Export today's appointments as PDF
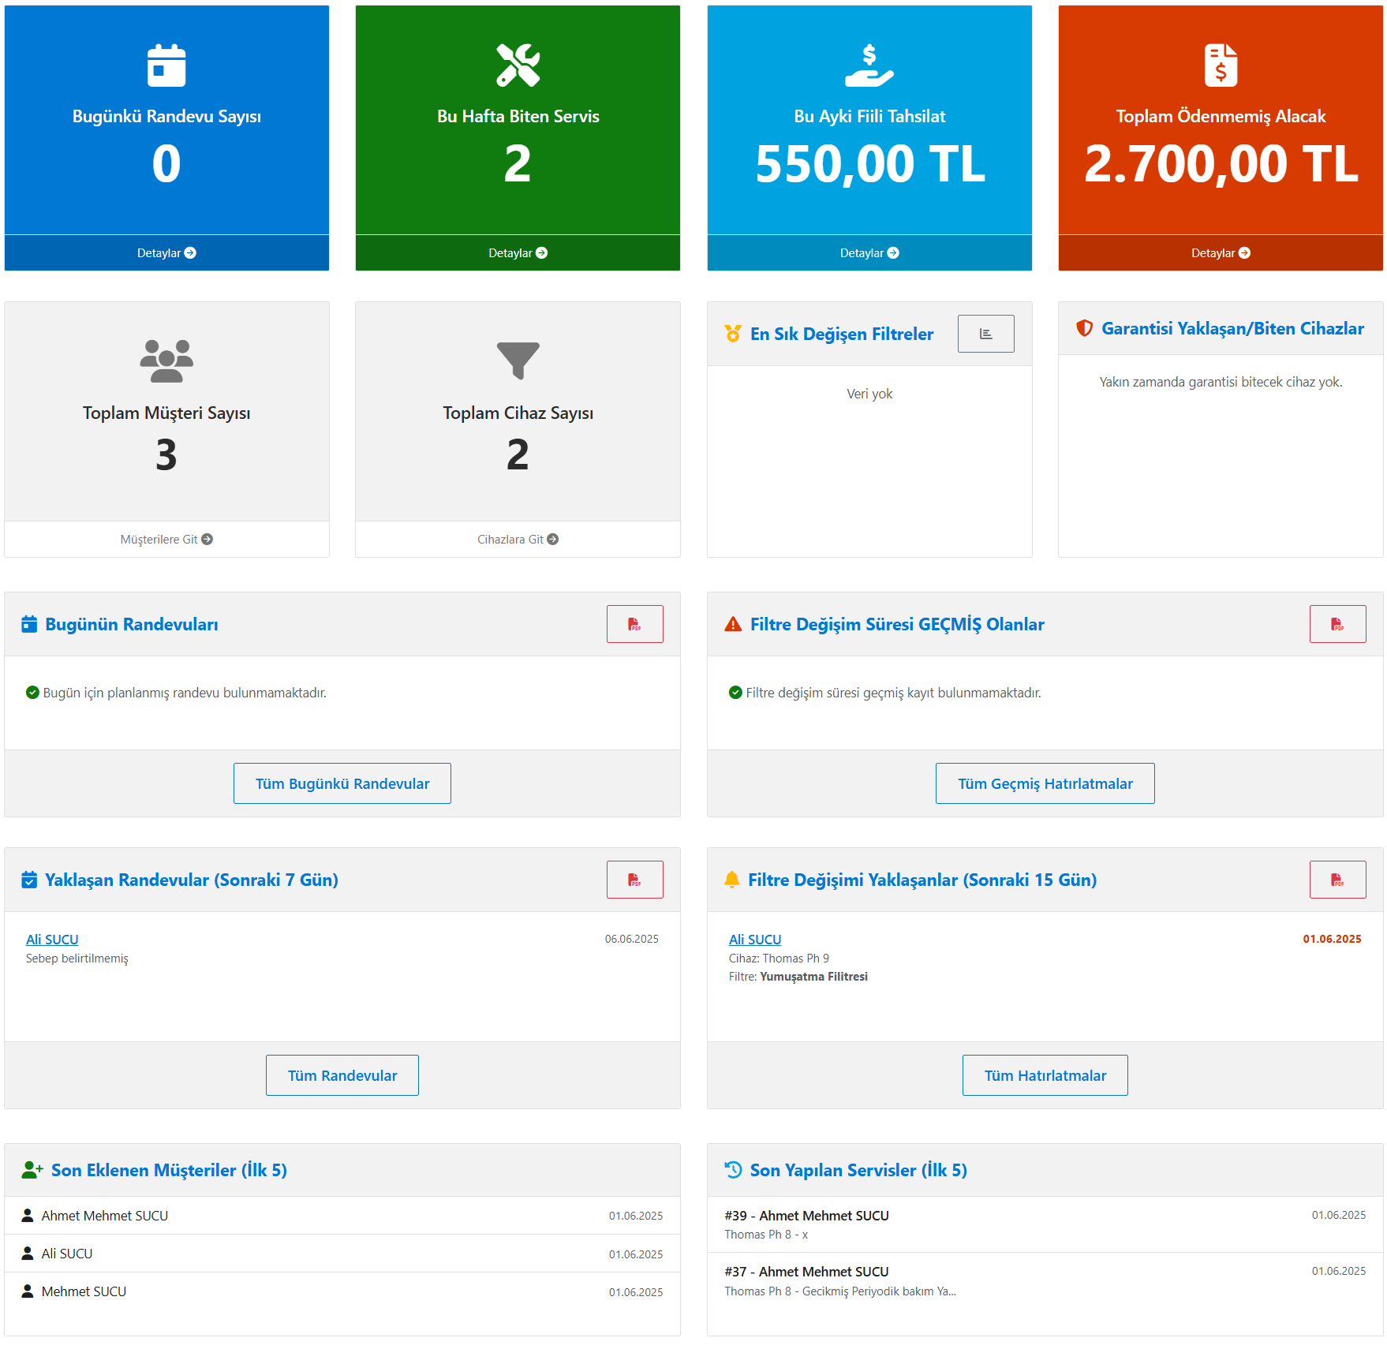 pos(634,624)
